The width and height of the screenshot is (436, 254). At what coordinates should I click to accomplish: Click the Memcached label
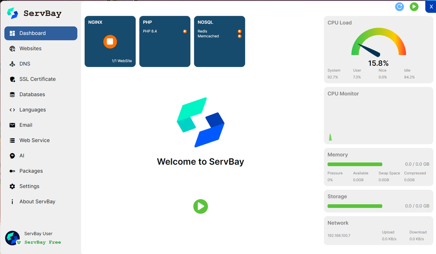tap(208, 36)
